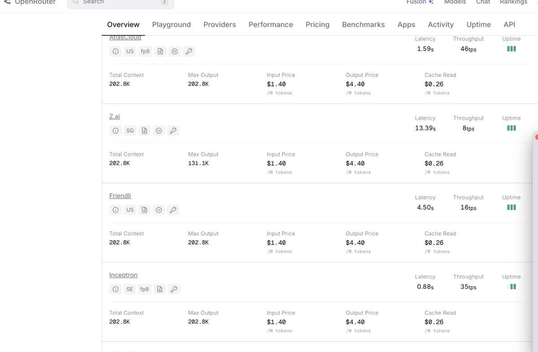The width and height of the screenshot is (538, 352).
Task: Open AtlasCloud's document search icon
Action: click(160, 51)
